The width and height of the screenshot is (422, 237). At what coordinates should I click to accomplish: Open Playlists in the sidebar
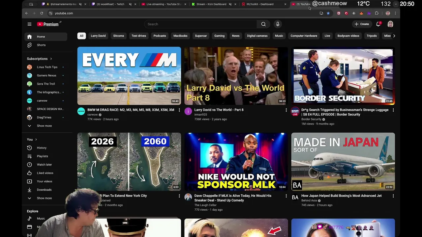click(46, 156)
